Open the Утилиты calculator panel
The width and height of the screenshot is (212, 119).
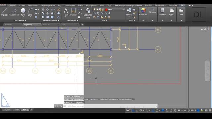click(x=162, y=12)
